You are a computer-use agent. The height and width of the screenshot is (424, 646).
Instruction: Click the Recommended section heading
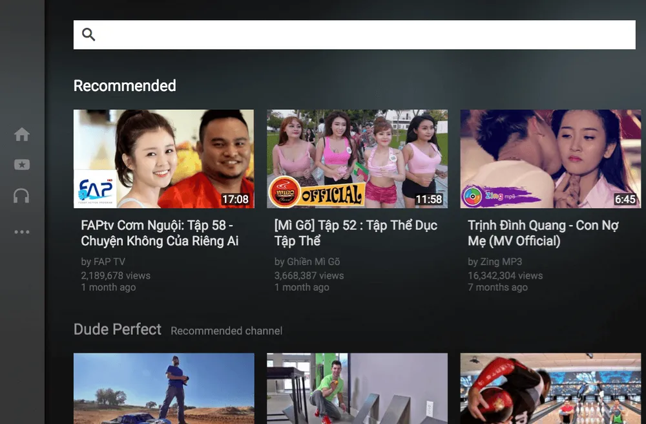click(124, 85)
